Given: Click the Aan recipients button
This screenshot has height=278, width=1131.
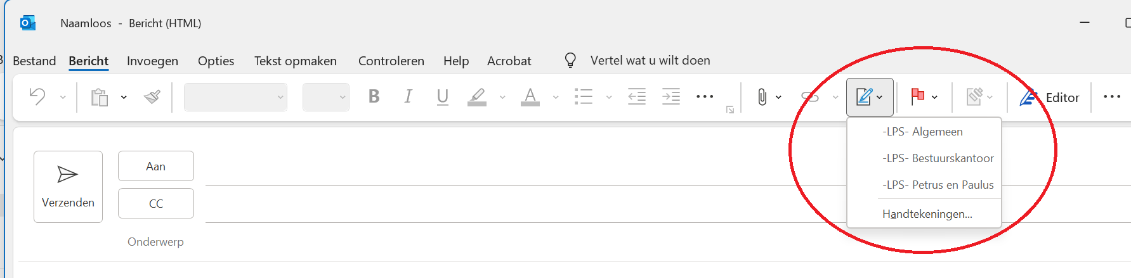Looking at the screenshot, I should pyautogui.click(x=155, y=166).
